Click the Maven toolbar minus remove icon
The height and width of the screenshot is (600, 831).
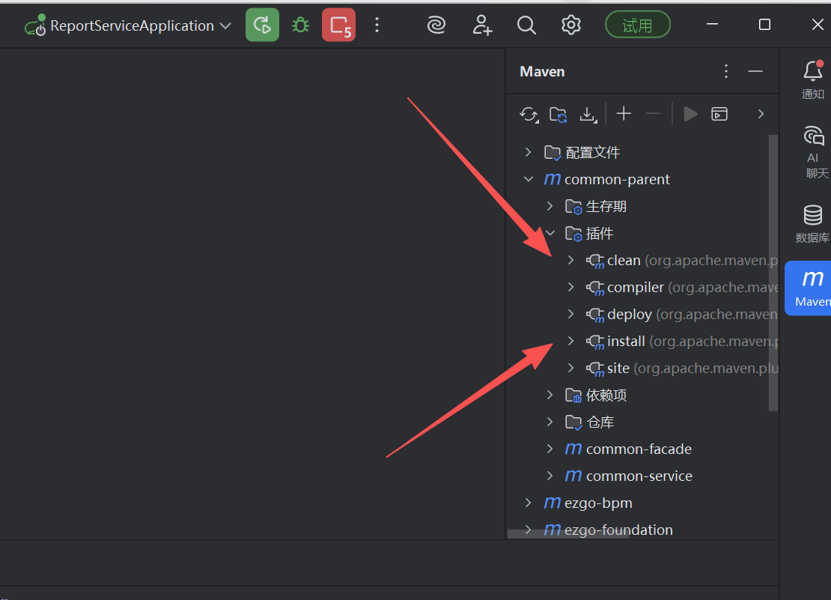pos(653,113)
